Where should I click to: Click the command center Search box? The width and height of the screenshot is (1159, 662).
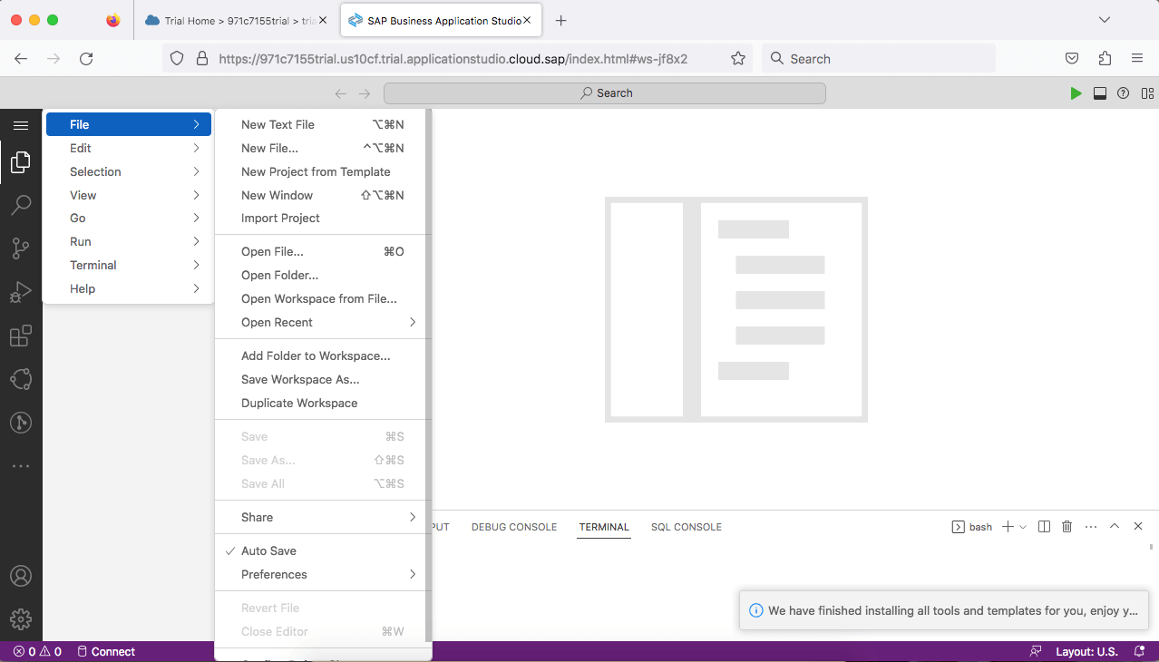pyautogui.click(x=605, y=93)
